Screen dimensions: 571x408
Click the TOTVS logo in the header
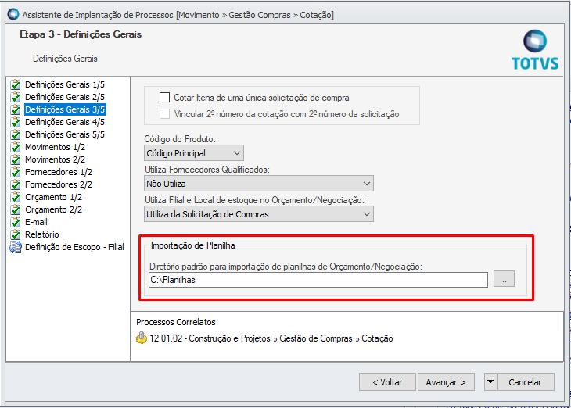coord(534,50)
